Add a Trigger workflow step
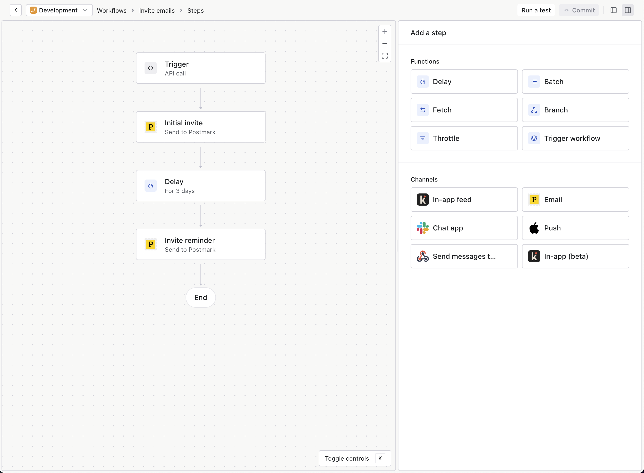 click(575, 138)
